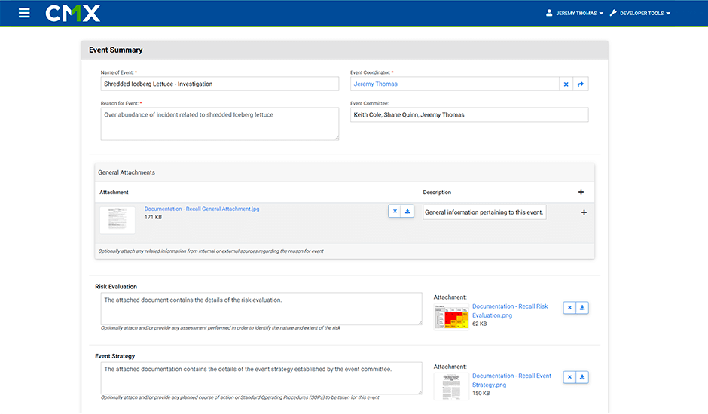708x414 pixels.
Task: Edit the General information description field
Action: click(x=484, y=212)
